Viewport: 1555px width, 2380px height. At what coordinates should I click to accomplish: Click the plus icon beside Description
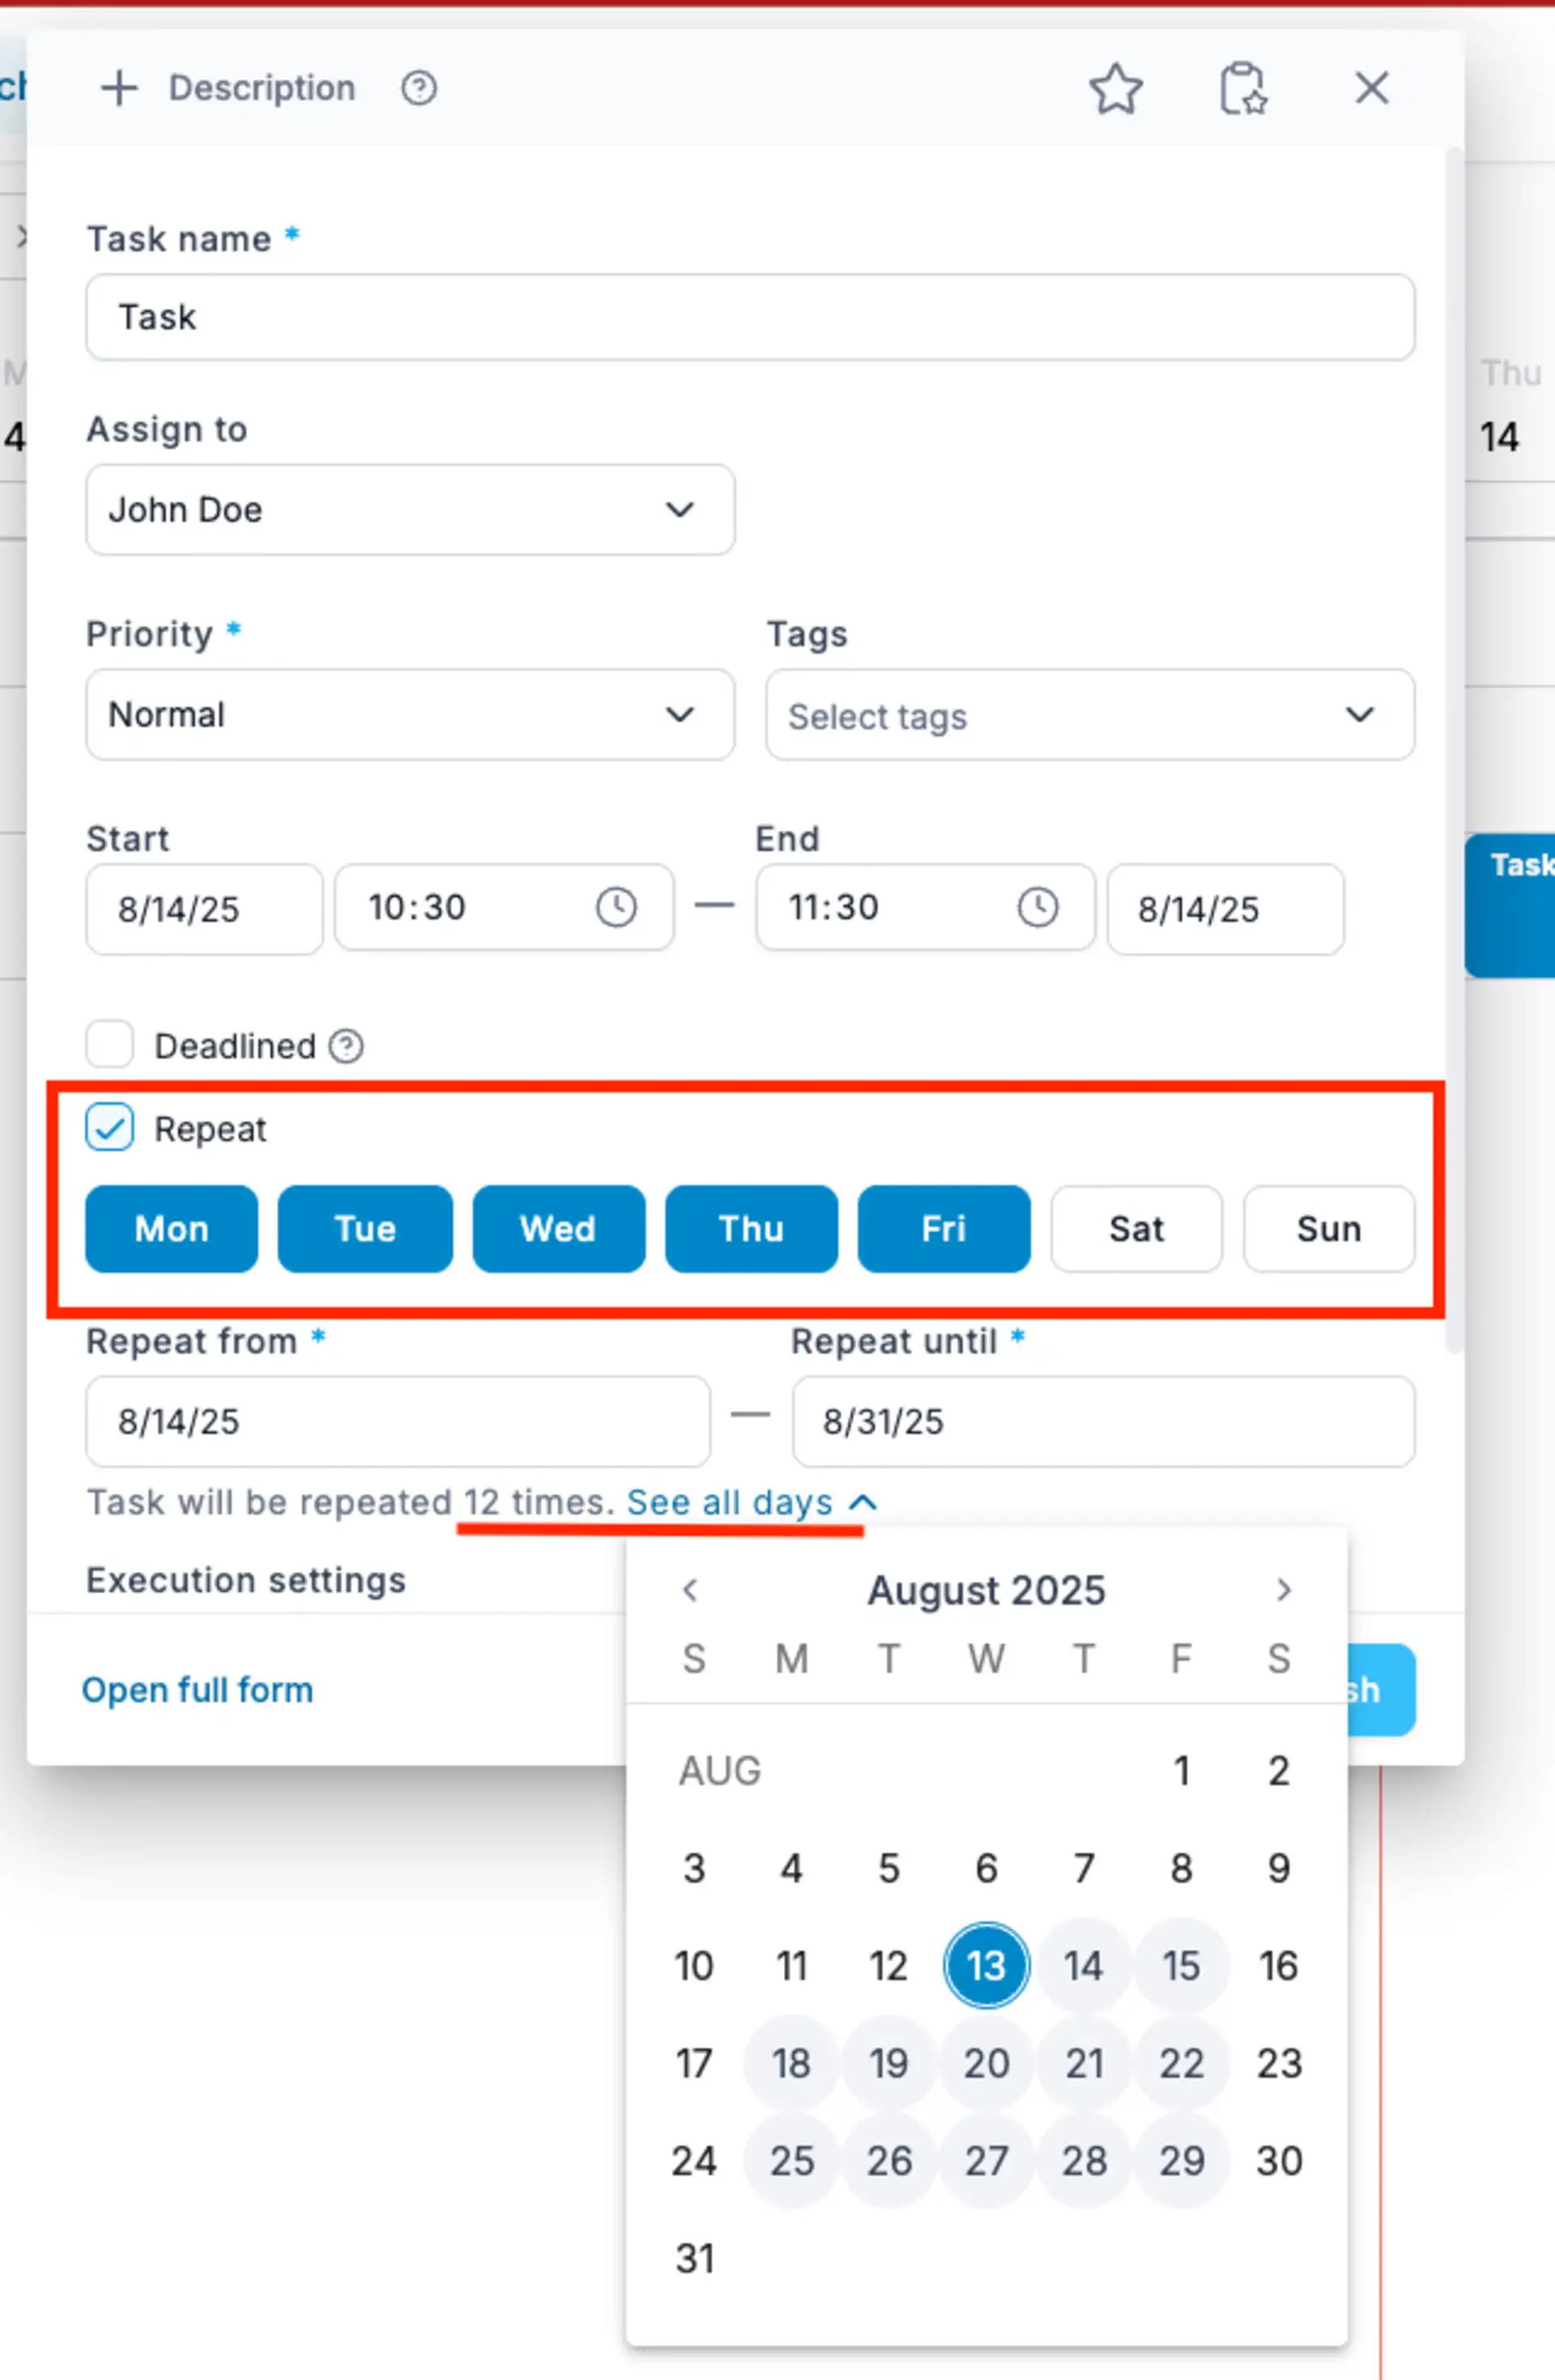coord(119,88)
